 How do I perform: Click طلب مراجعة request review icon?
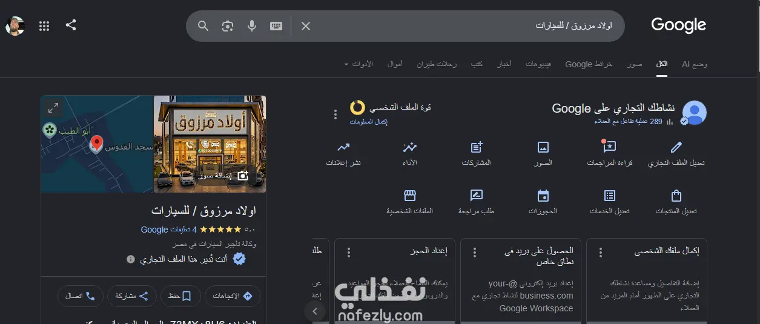pyautogui.click(x=477, y=196)
